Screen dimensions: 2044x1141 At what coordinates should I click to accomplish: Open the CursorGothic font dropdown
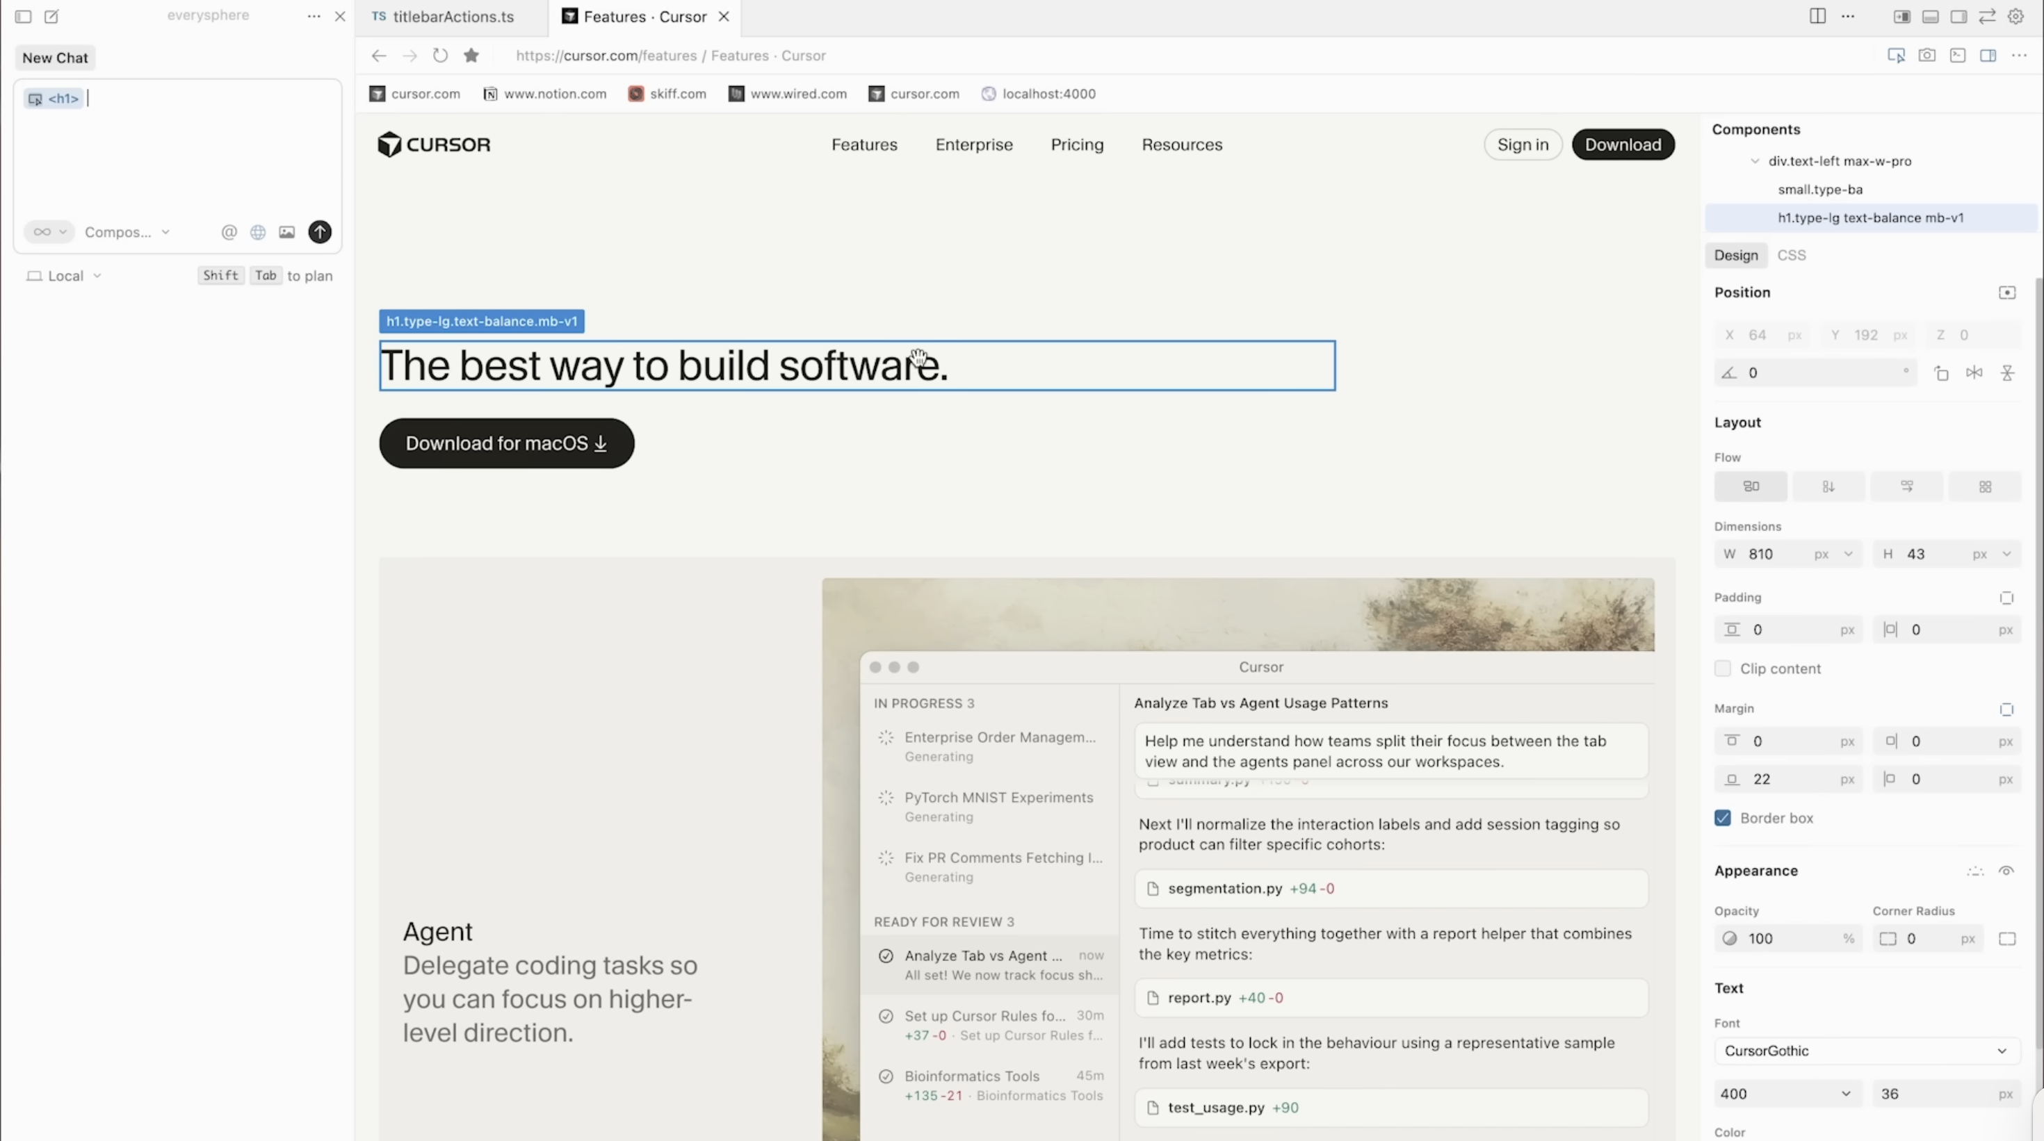(x=1865, y=1050)
